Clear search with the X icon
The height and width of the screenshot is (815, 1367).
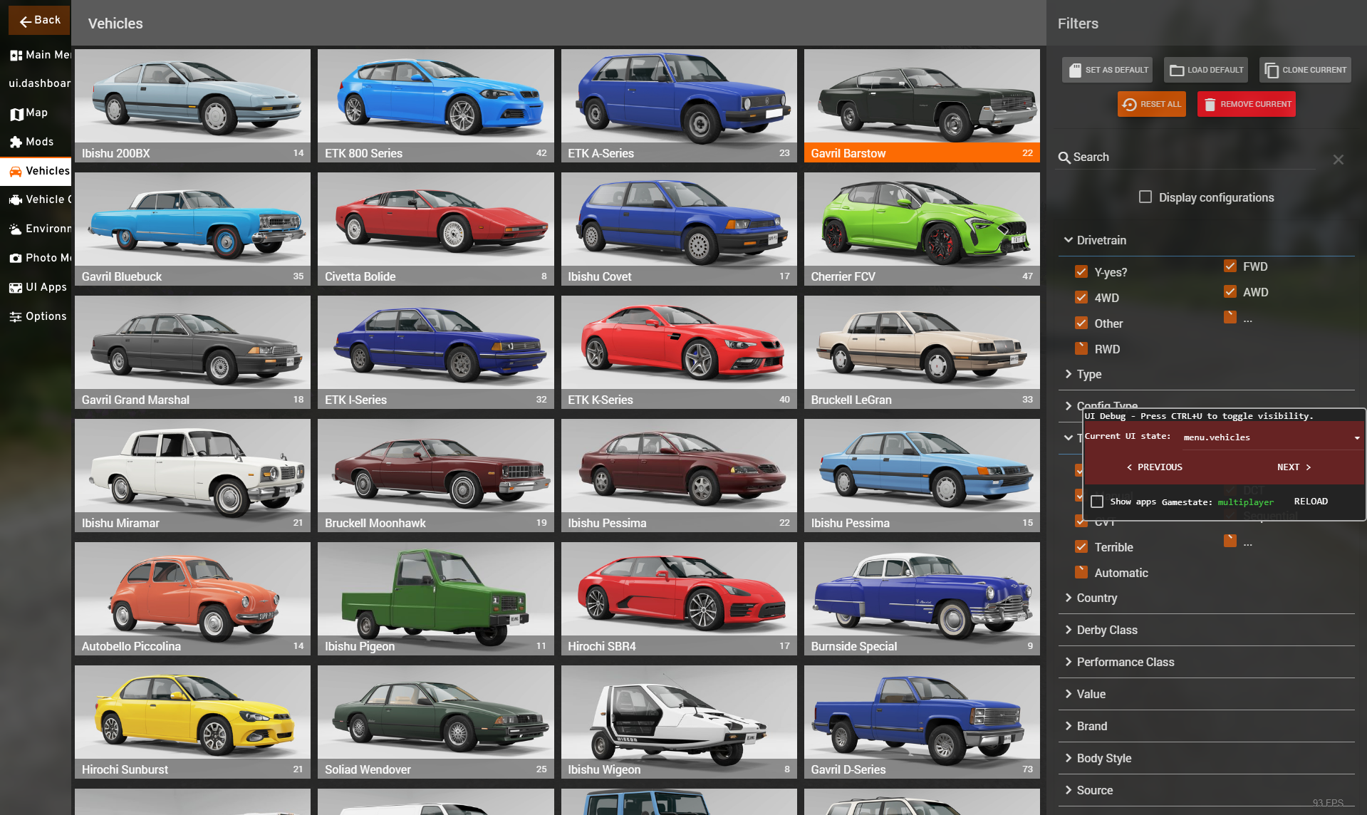[1339, 160]
